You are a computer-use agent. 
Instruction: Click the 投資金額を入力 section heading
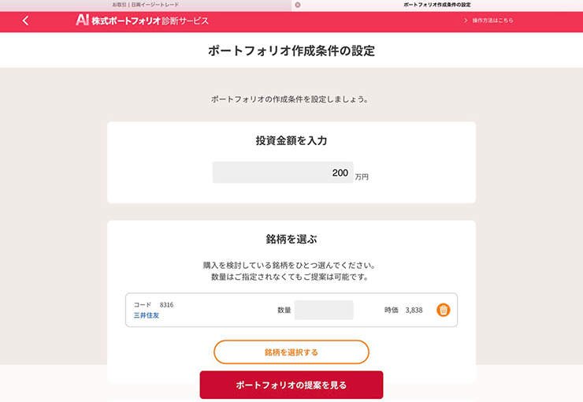(291, 140)
